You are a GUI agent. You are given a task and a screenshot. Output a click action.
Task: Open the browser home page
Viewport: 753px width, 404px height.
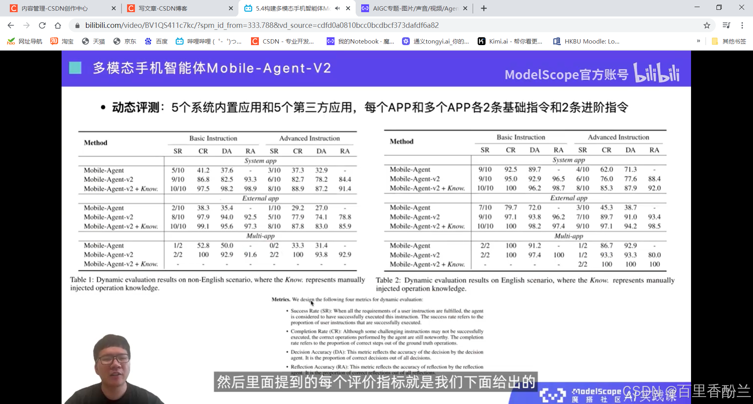pyautogui.click(x=58, y=25)
